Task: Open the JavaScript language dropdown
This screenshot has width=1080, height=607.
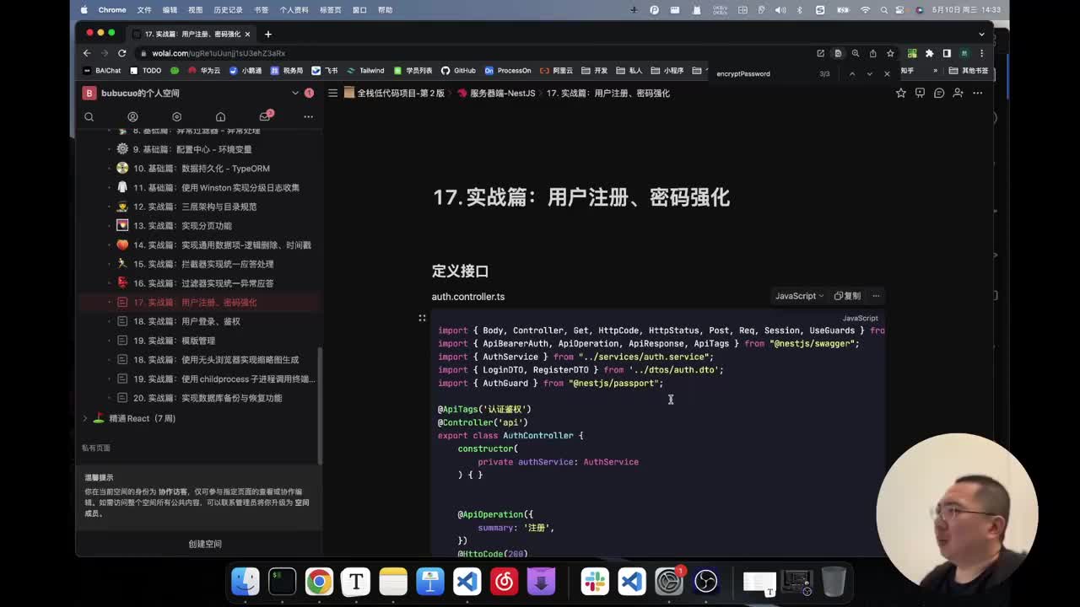Action: pos(799,296)
